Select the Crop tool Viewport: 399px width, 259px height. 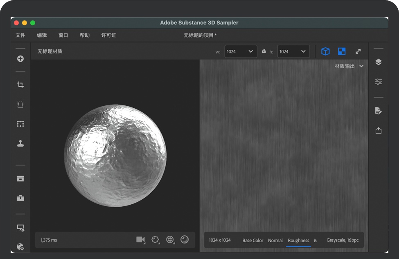[20, 85]
